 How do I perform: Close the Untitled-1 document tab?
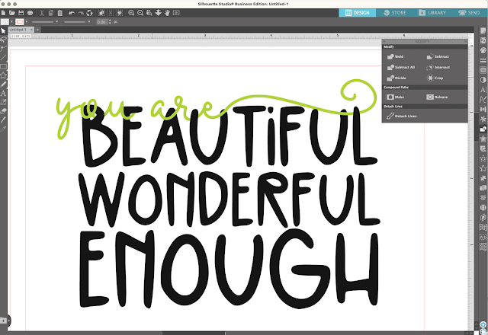pos(31,30)
